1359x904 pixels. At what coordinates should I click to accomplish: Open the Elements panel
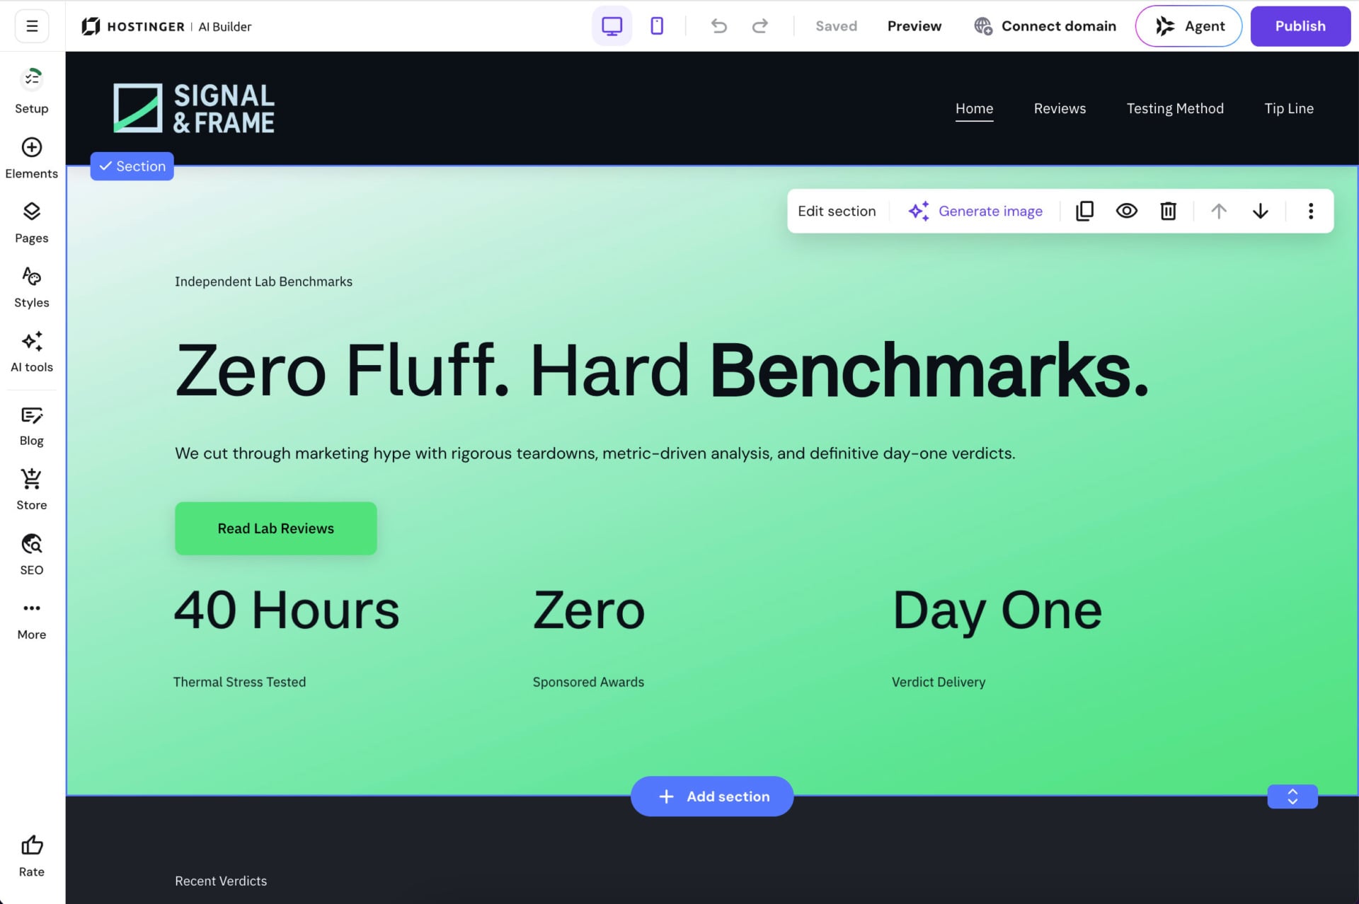[32, 158]
